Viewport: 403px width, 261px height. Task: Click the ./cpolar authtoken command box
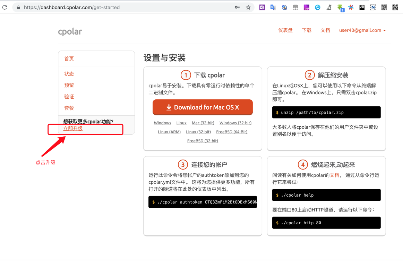[x=203, y=202]
